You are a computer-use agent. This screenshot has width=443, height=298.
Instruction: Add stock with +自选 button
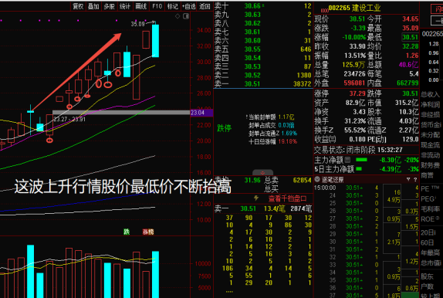click(188, 6)
